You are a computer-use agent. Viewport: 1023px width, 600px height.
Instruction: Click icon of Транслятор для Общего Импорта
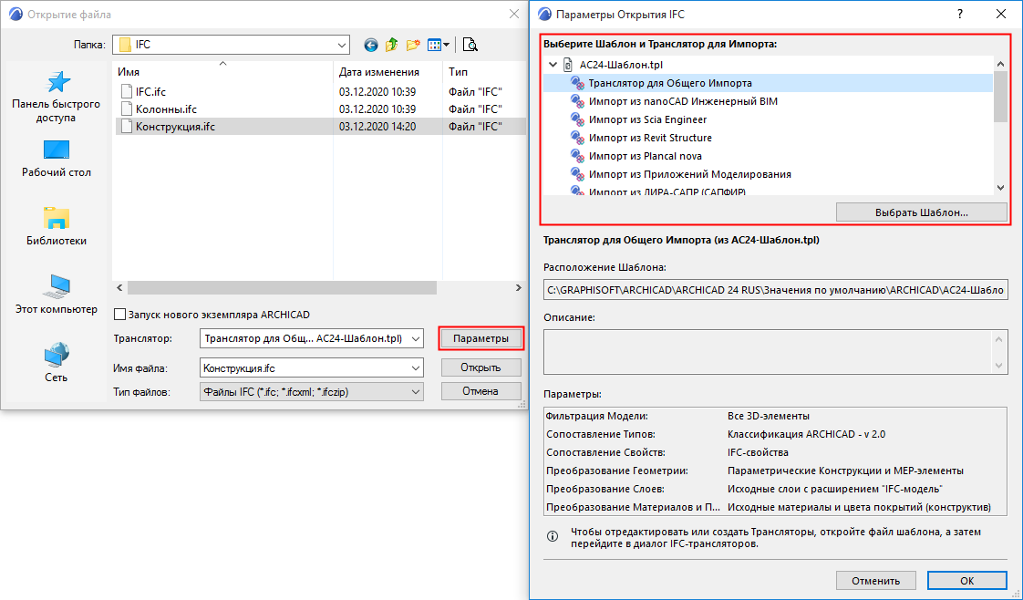click(x=577, y=83)
